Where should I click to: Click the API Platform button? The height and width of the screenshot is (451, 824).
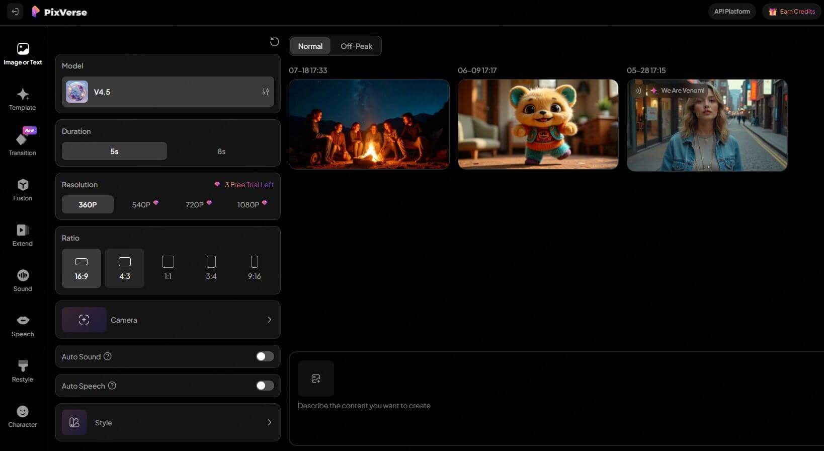731,12
